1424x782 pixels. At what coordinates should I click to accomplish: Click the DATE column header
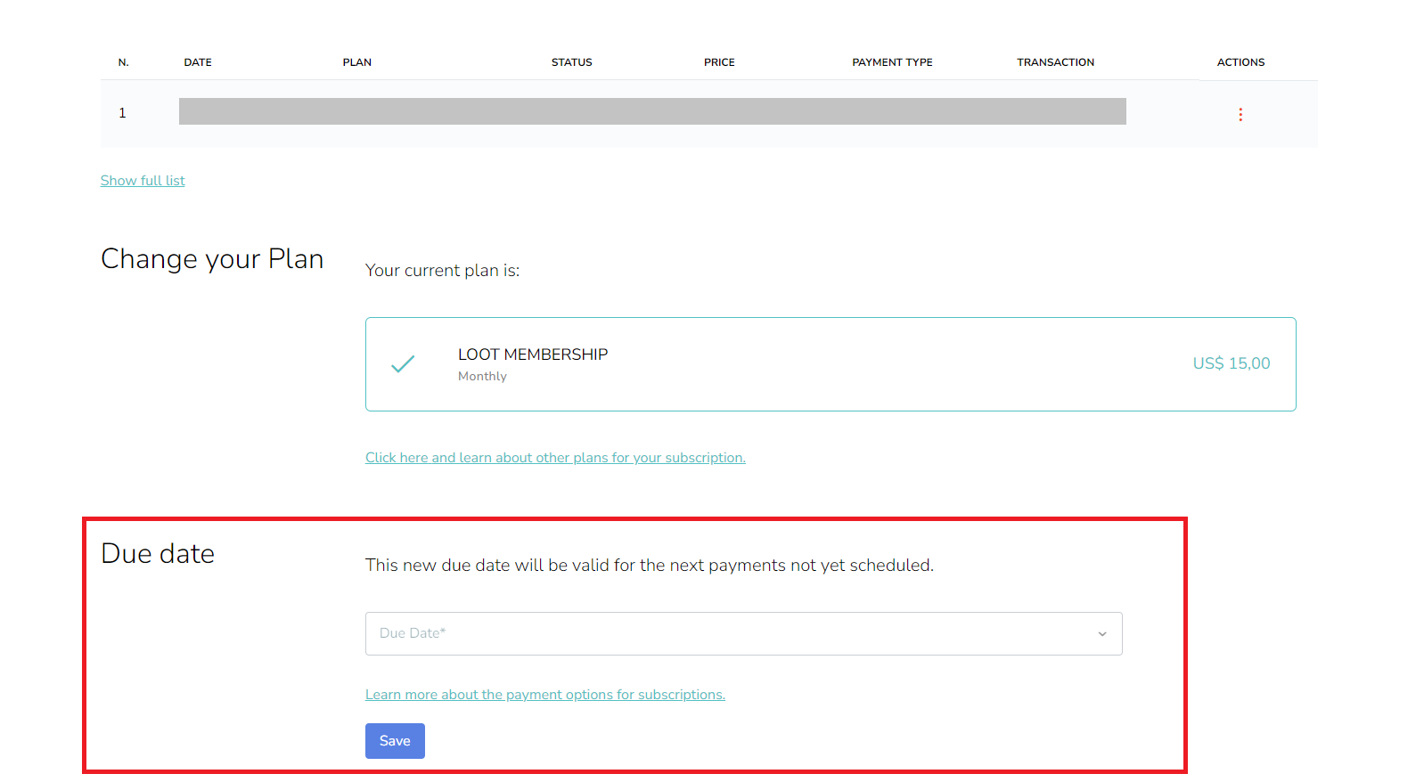pyautogui.click(x=198, y=62)
